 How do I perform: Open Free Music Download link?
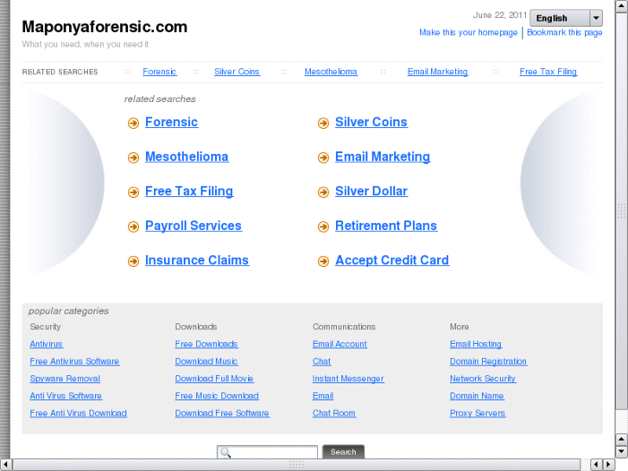click(217, 396)
